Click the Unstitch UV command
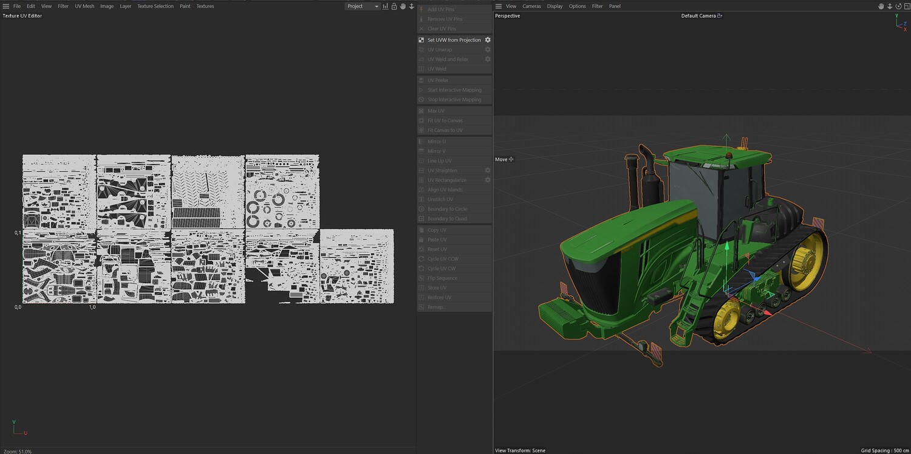 click(x=454, y=199)
